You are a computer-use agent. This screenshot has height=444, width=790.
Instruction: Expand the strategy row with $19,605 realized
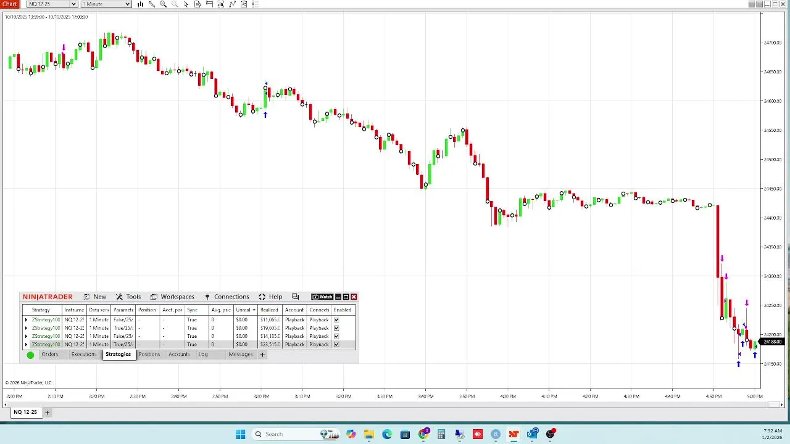pyautogui.click(x=26, y=328)
